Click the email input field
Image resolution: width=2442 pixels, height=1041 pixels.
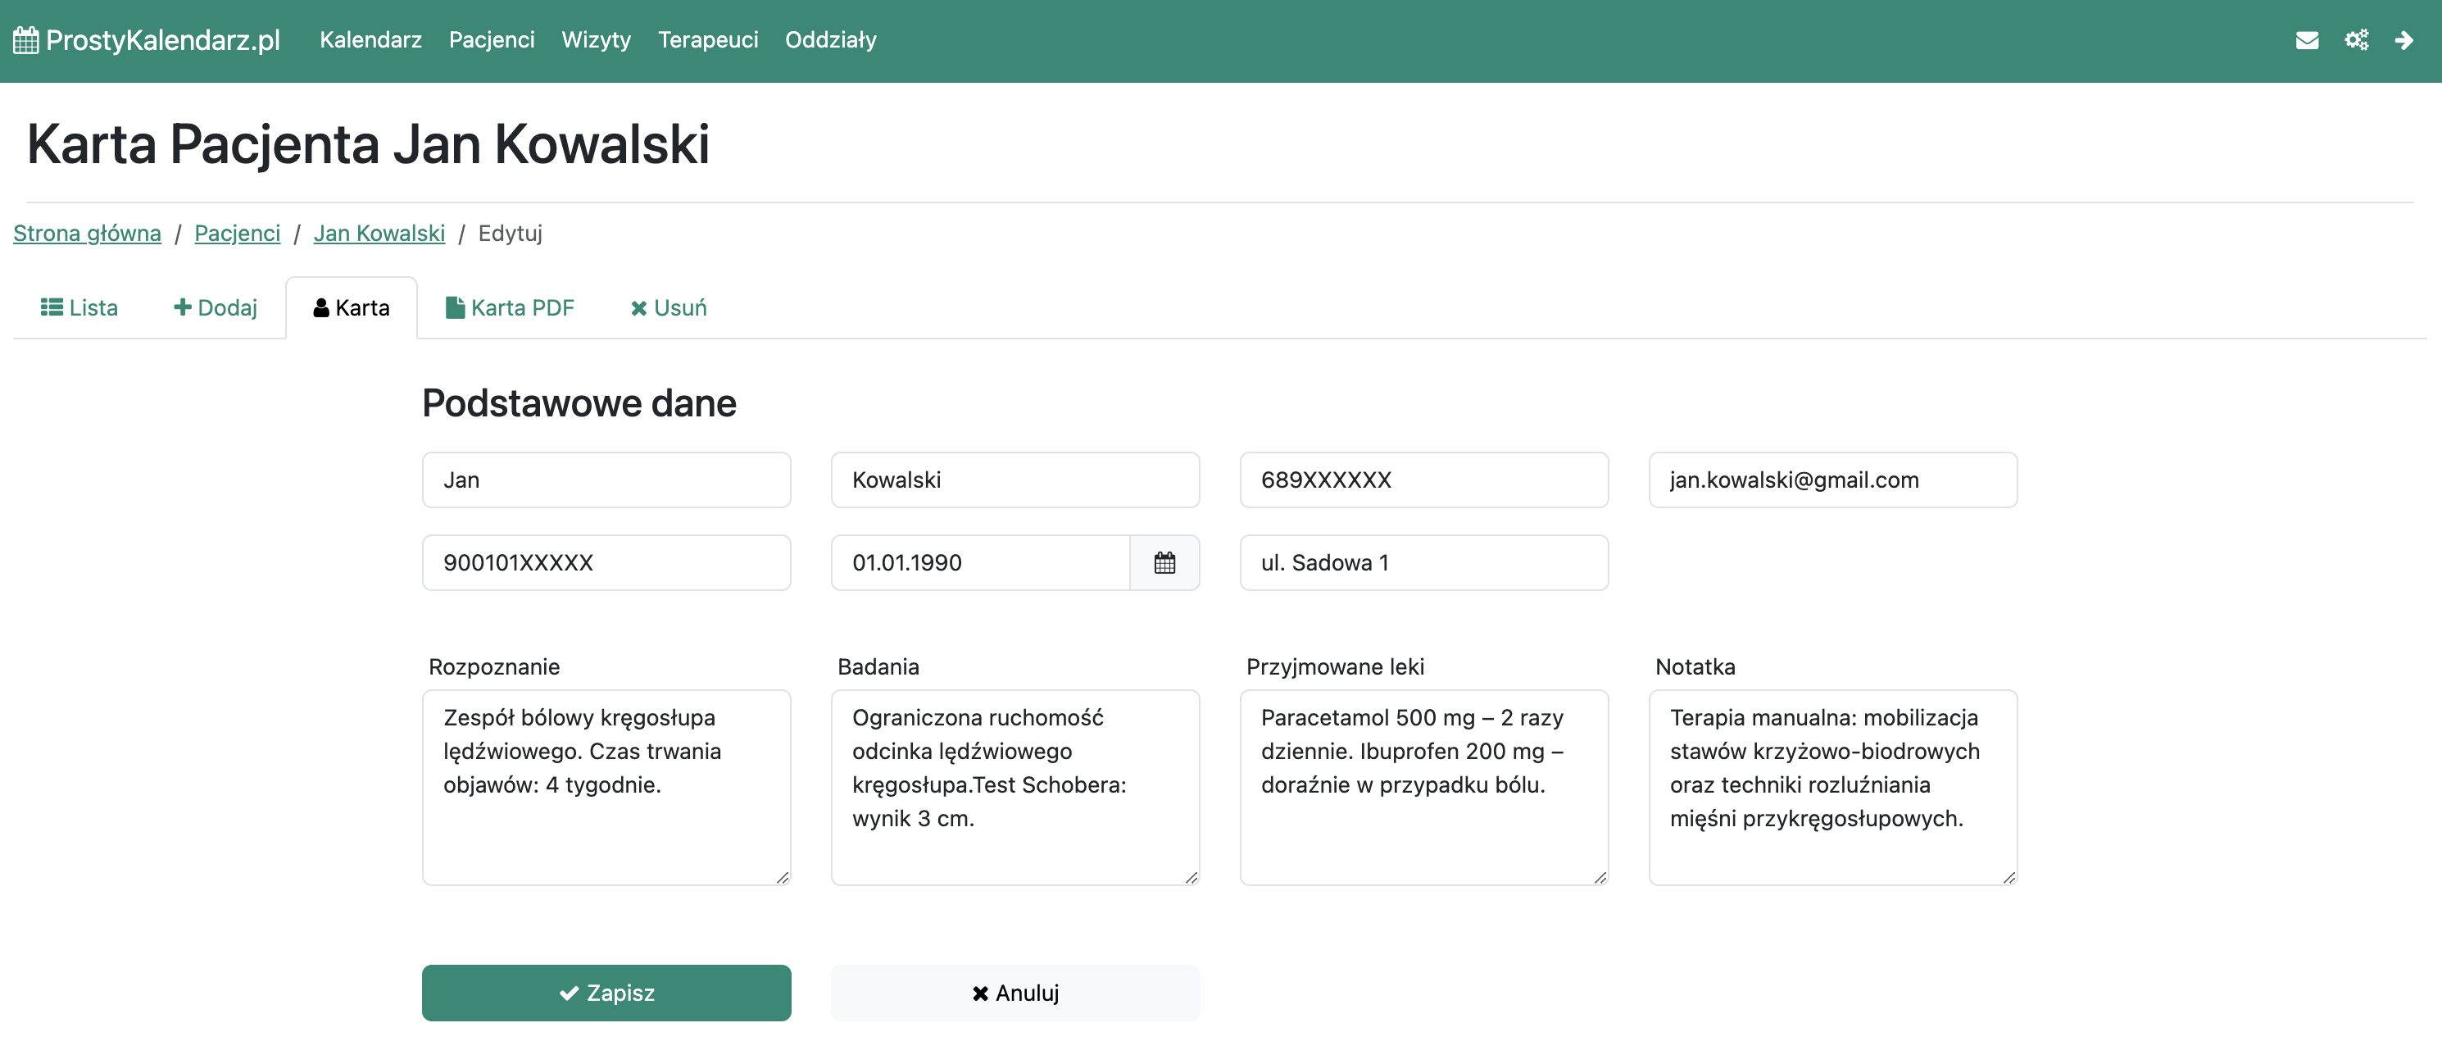1831,480
